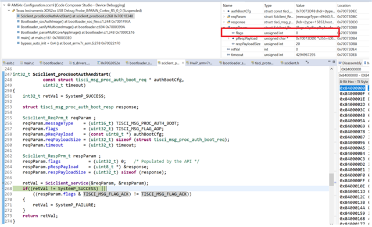The image size is (372, 227).
Task: Click the 'Populated by the API' comment
Action: point(166,161)
